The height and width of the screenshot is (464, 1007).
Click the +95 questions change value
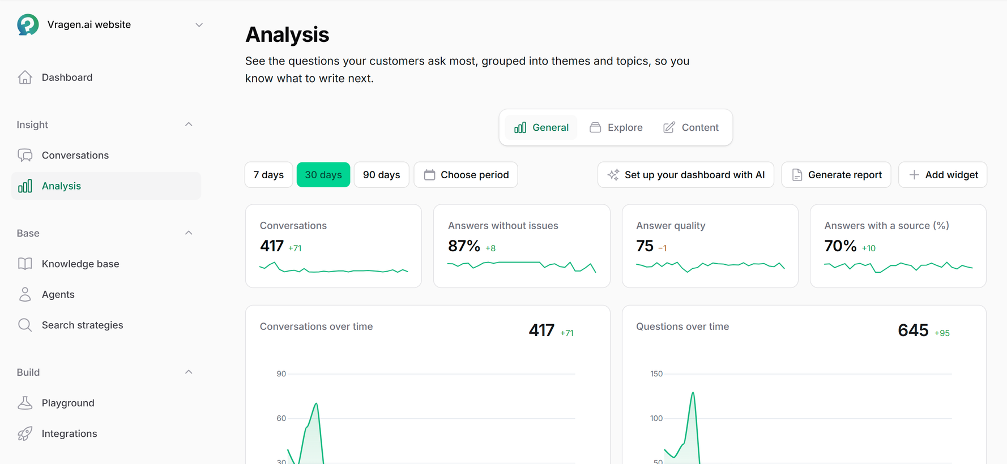click(x=942, y=333)
